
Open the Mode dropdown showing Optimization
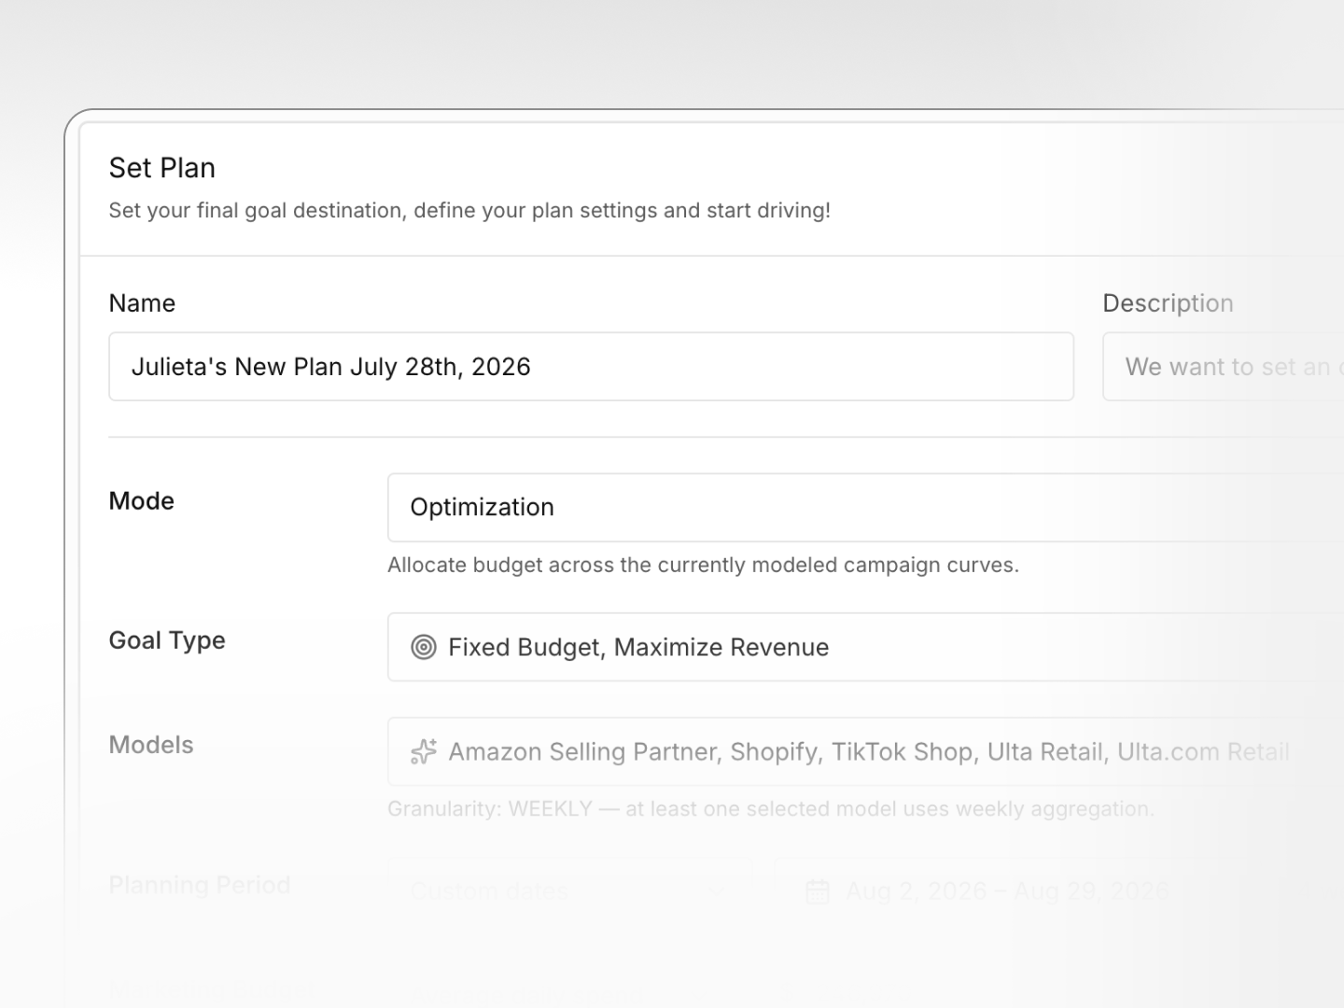tap(865, 508)
